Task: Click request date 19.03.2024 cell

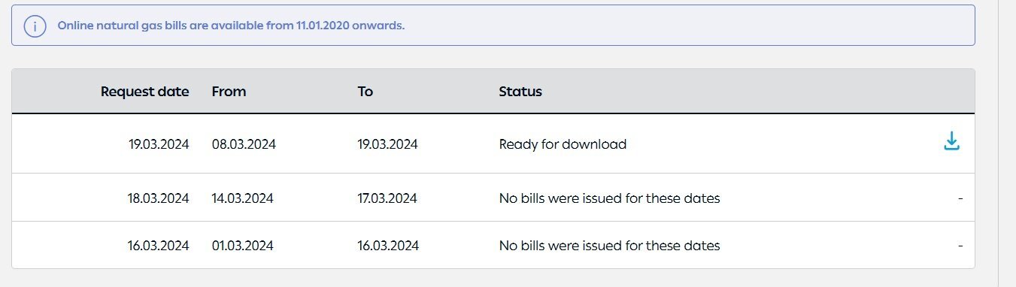Action: tap(159, 144)
